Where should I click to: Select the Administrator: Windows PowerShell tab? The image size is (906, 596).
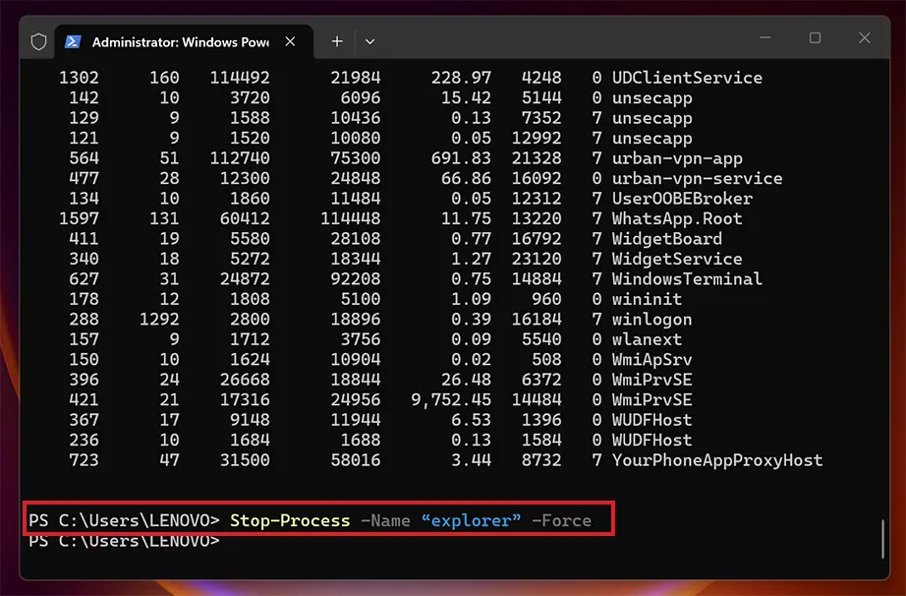click(184, 41)
